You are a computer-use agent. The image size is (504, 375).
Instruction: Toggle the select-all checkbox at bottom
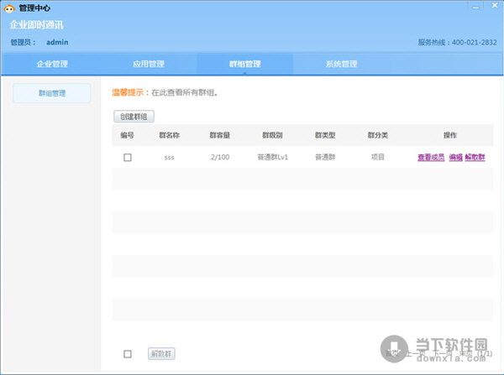(128, 354)
